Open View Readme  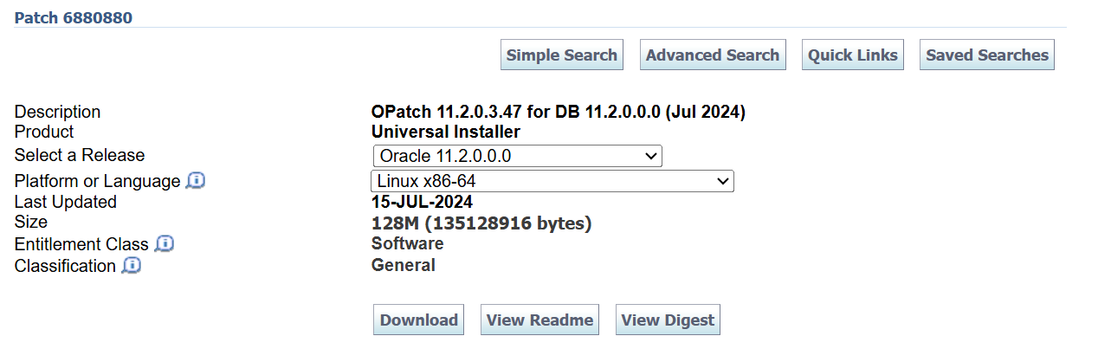tap(539, 320)
